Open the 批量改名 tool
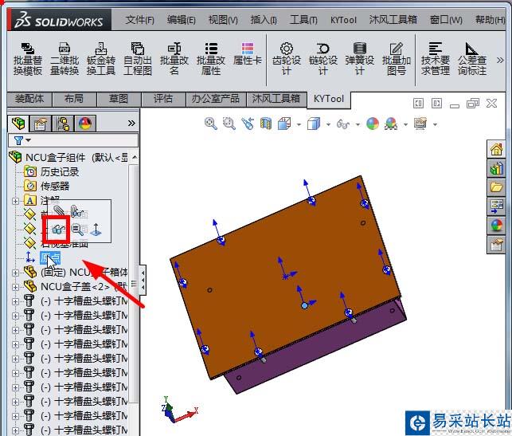 click(x=174, y=59)
